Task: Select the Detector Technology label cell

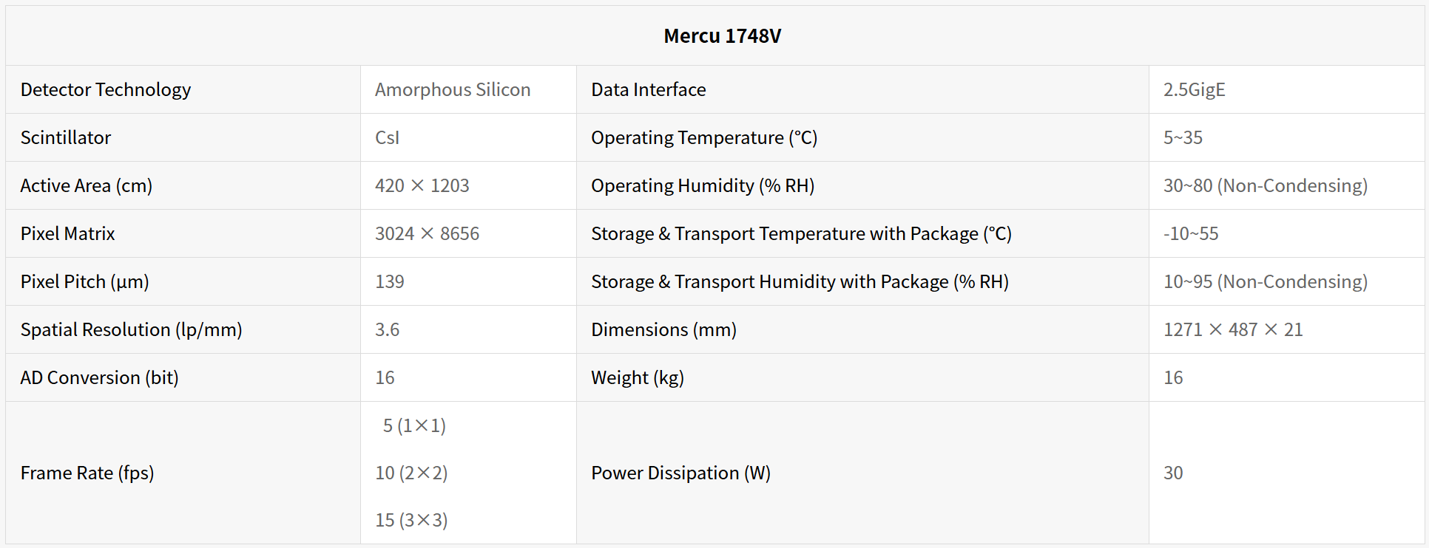Action: (106, 90)
